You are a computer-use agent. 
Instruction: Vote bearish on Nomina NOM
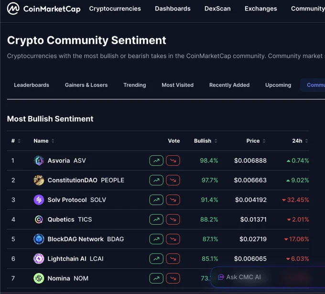click(x=173, y=278)
